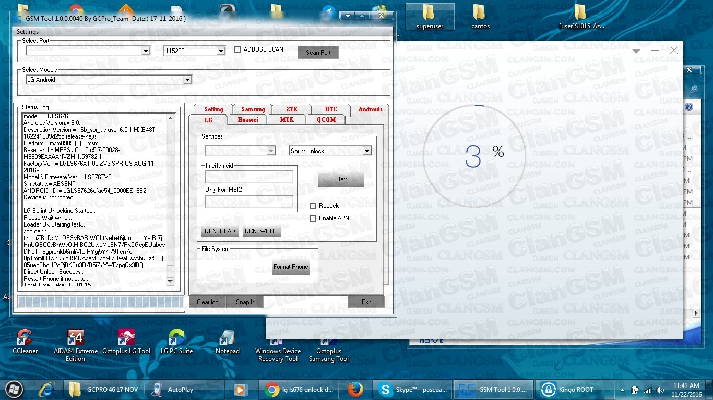
Task: Click the Start button in Services
Action: [x=341, y=179]
